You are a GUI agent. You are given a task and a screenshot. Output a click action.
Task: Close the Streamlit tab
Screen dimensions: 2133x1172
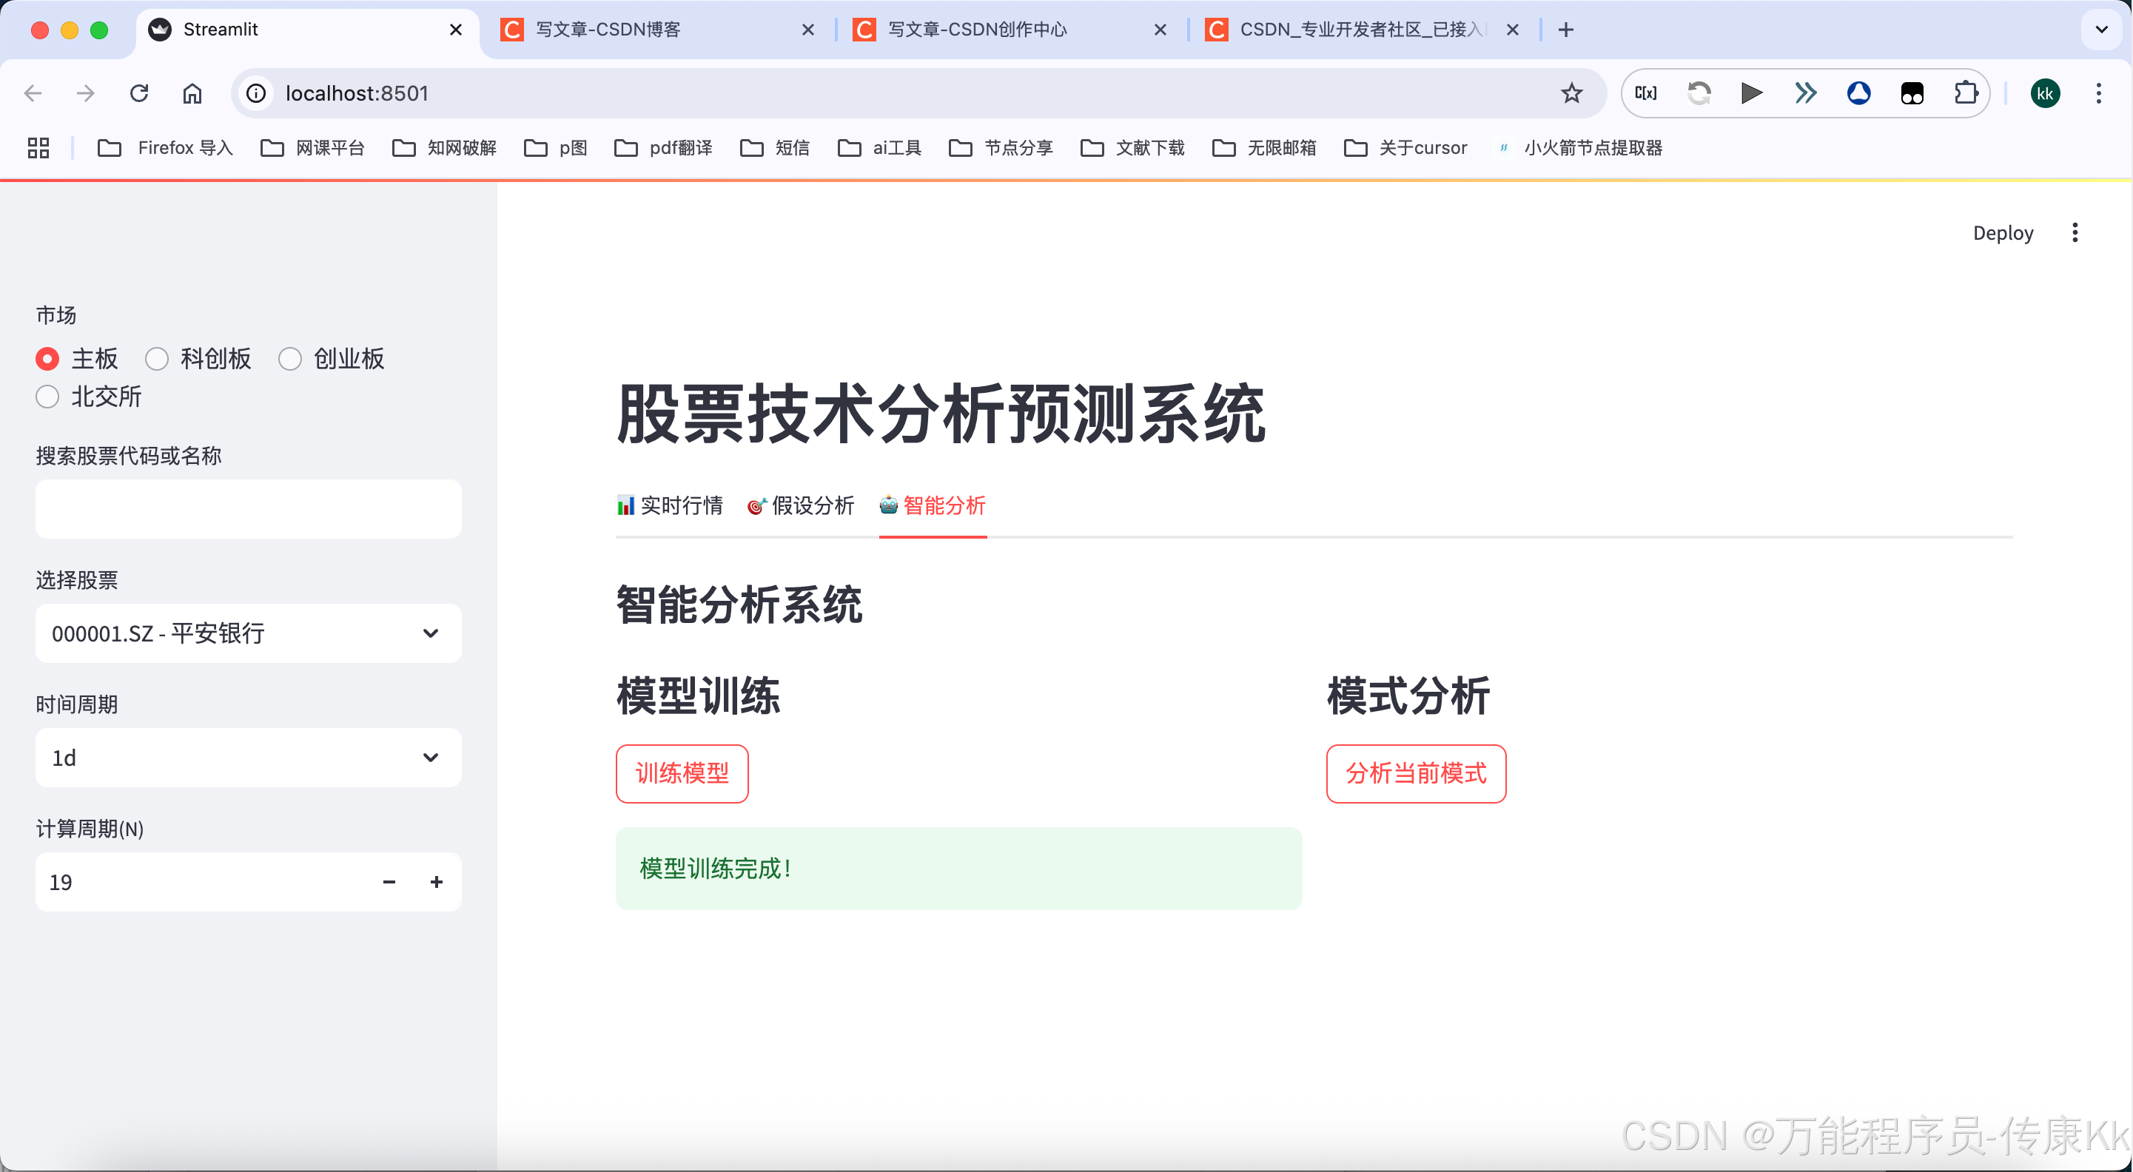[455, 30]
